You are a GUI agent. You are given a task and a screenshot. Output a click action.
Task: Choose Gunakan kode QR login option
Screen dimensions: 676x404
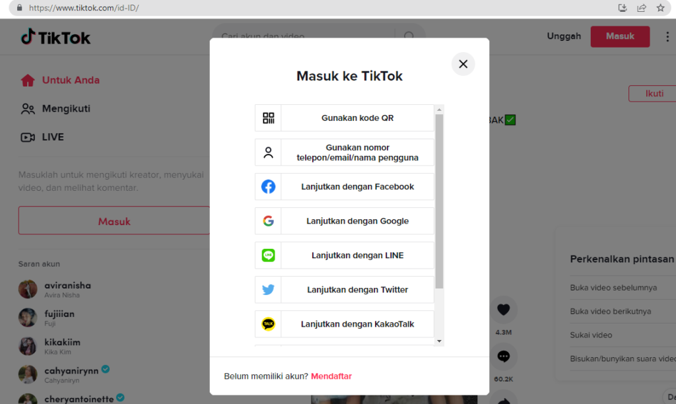[345, 118]
